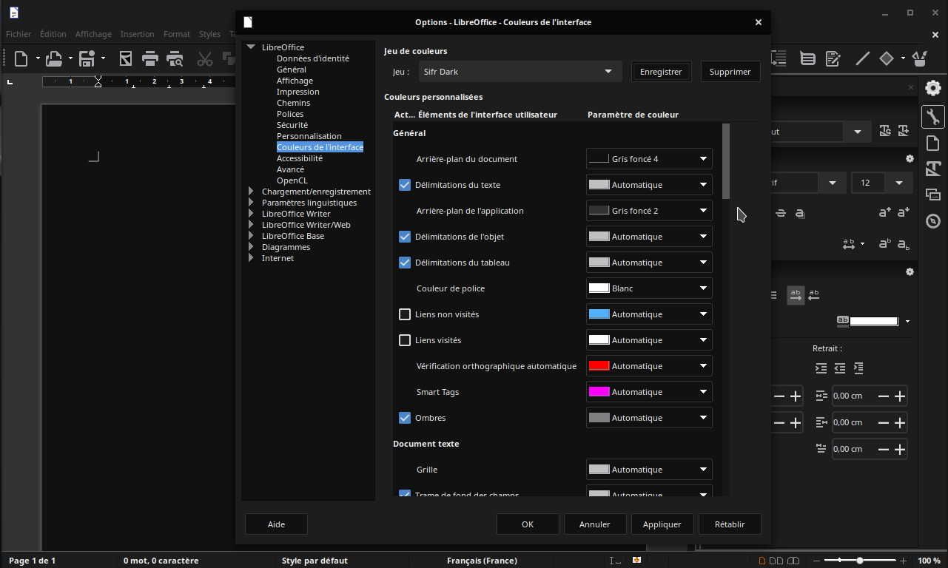Expand the Paramètres linguistiques tree node
The height and width of the screenshot is (568, 948).
coord(252,203)
